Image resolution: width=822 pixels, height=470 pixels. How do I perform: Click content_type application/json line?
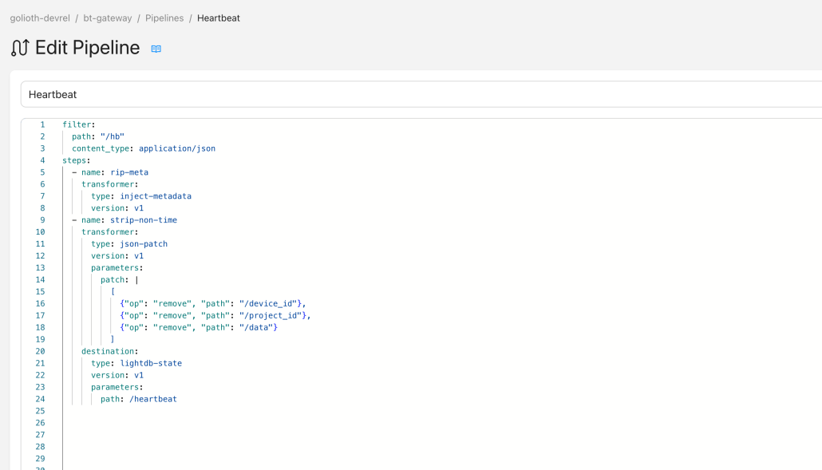[x=144, y=148]
